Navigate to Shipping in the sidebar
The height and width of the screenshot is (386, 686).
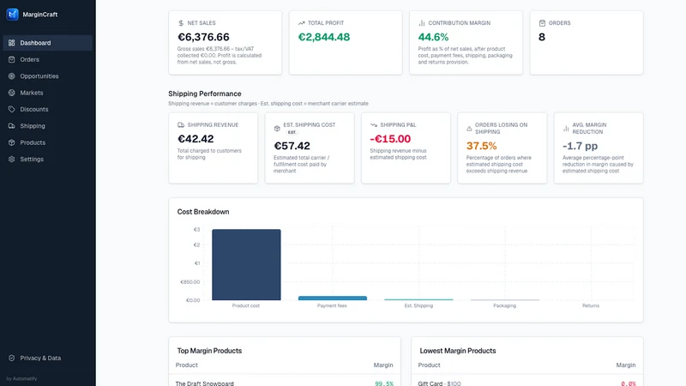(x=48, y=126)
